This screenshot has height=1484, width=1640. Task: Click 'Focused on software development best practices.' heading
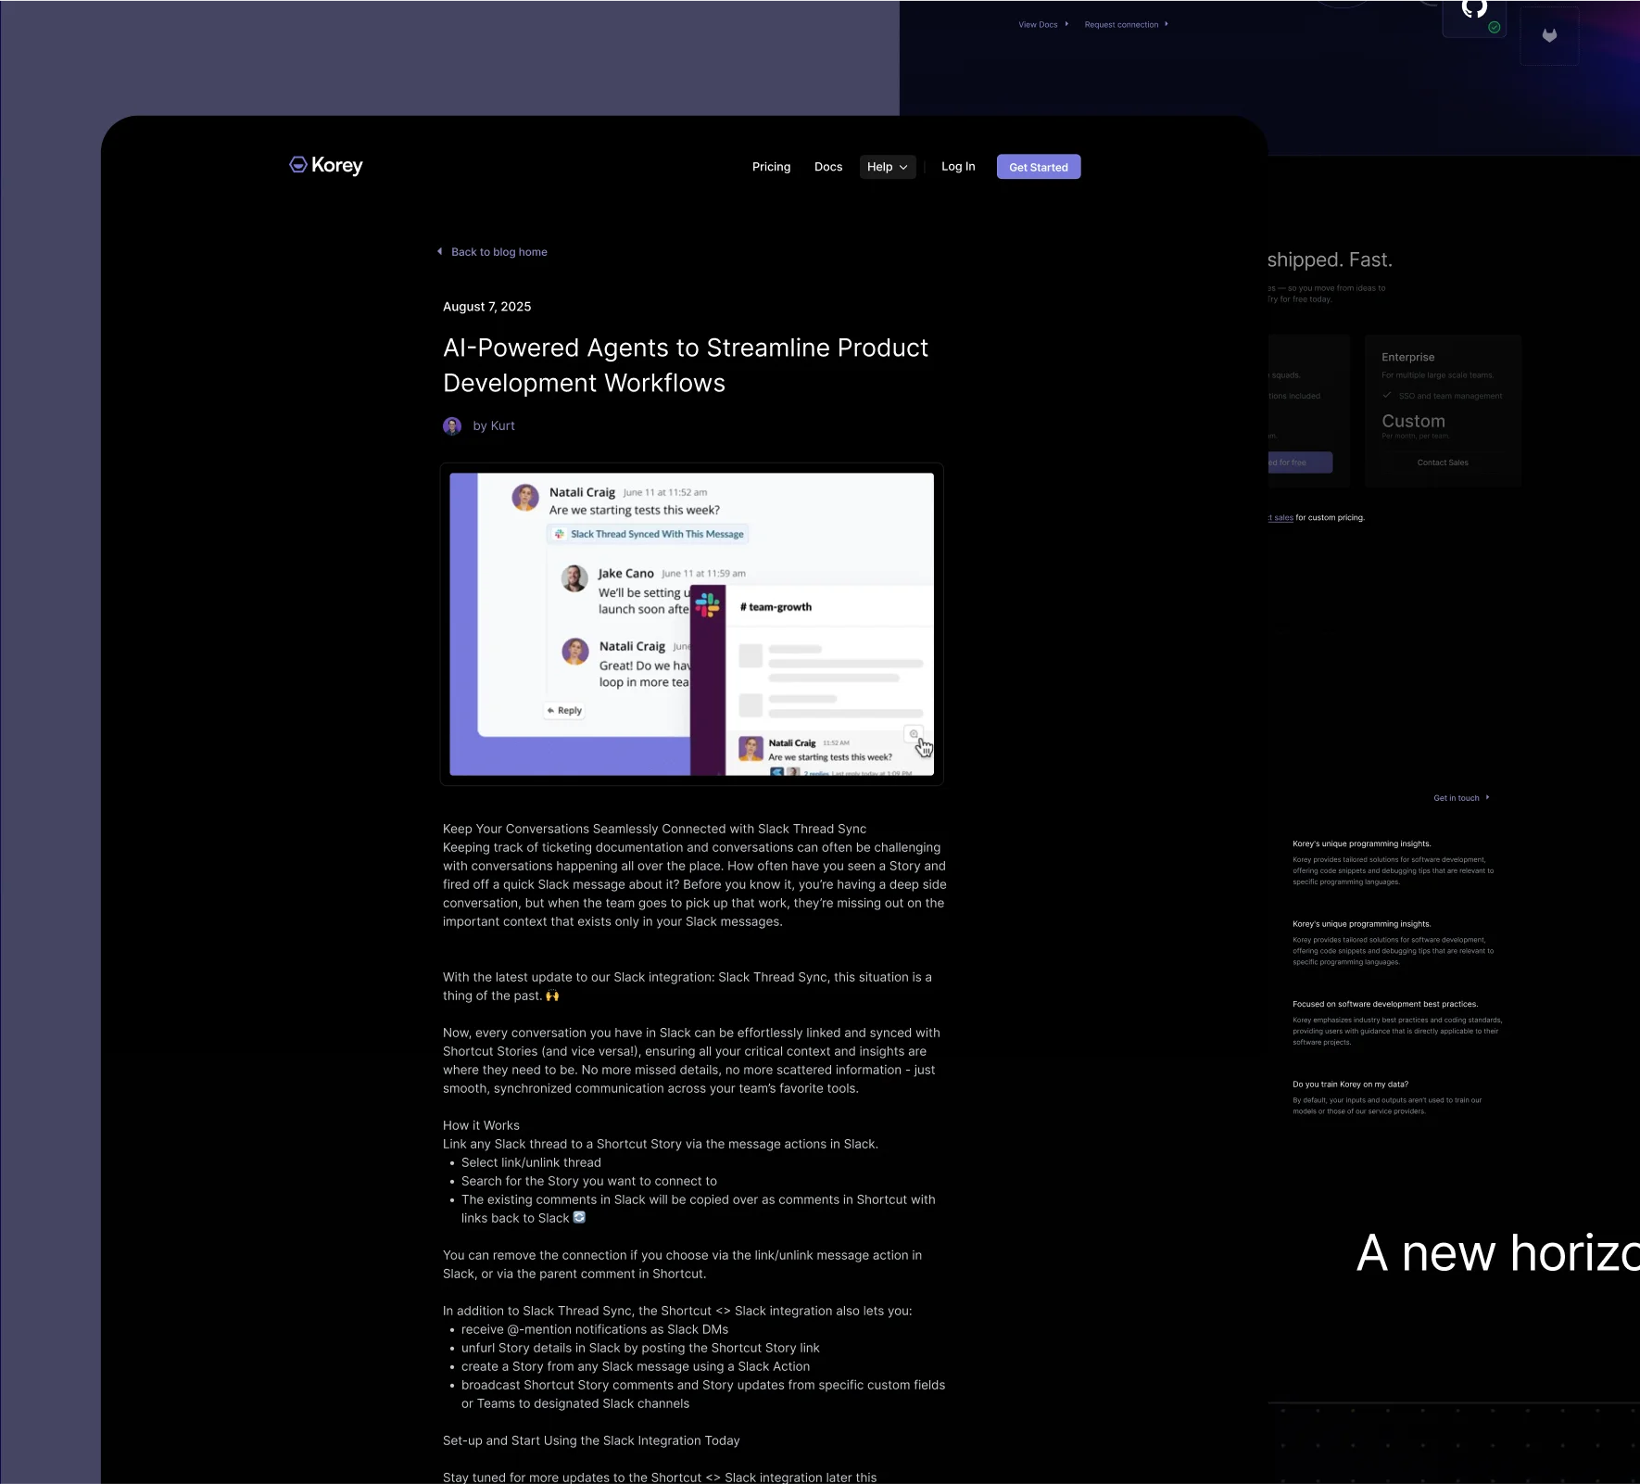click(x=1385, y=1004)
